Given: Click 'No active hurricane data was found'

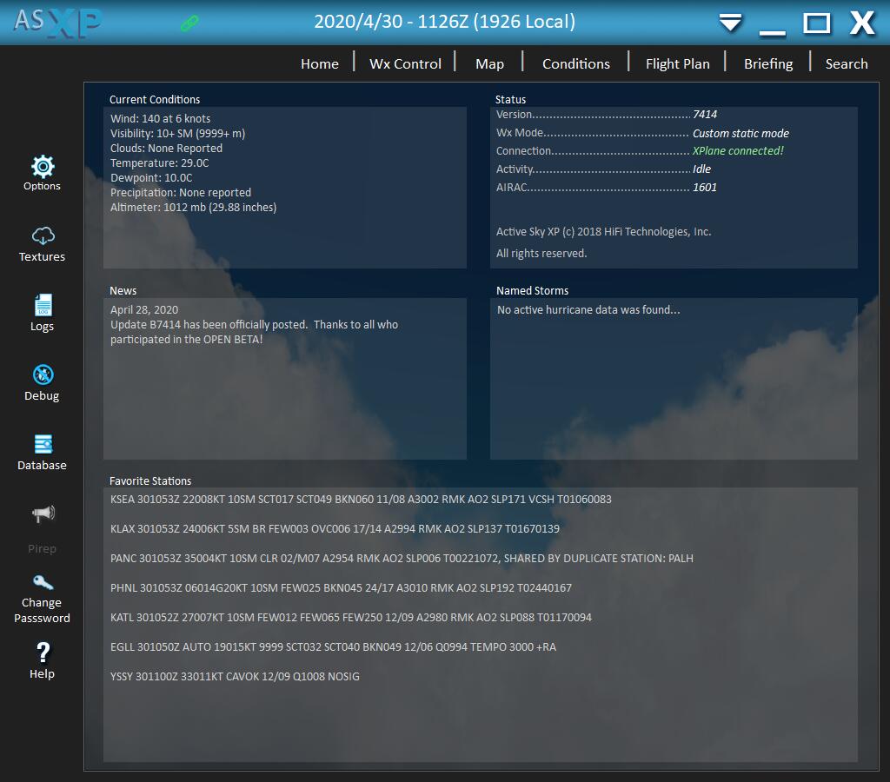Looking at the screenshot, I should tap(588, 310).
